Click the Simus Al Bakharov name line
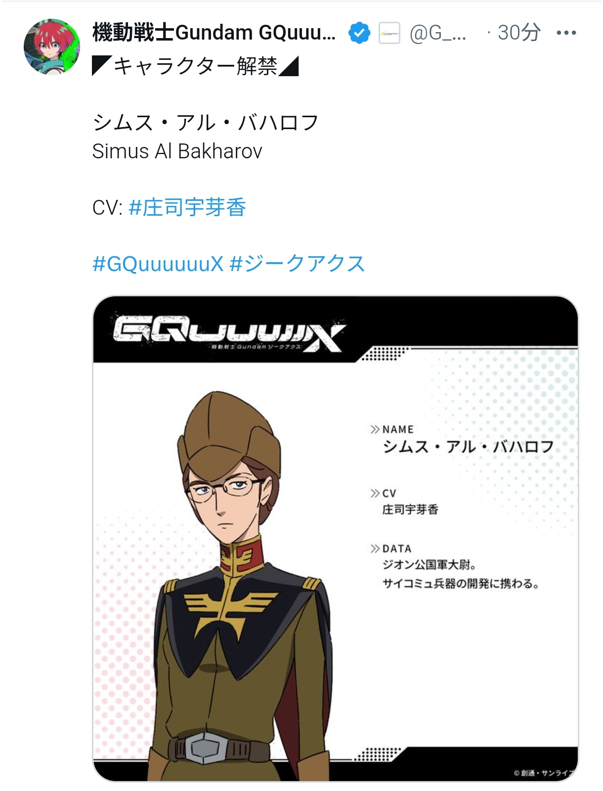This screenshot has width=603, height=791. [177, 151]
